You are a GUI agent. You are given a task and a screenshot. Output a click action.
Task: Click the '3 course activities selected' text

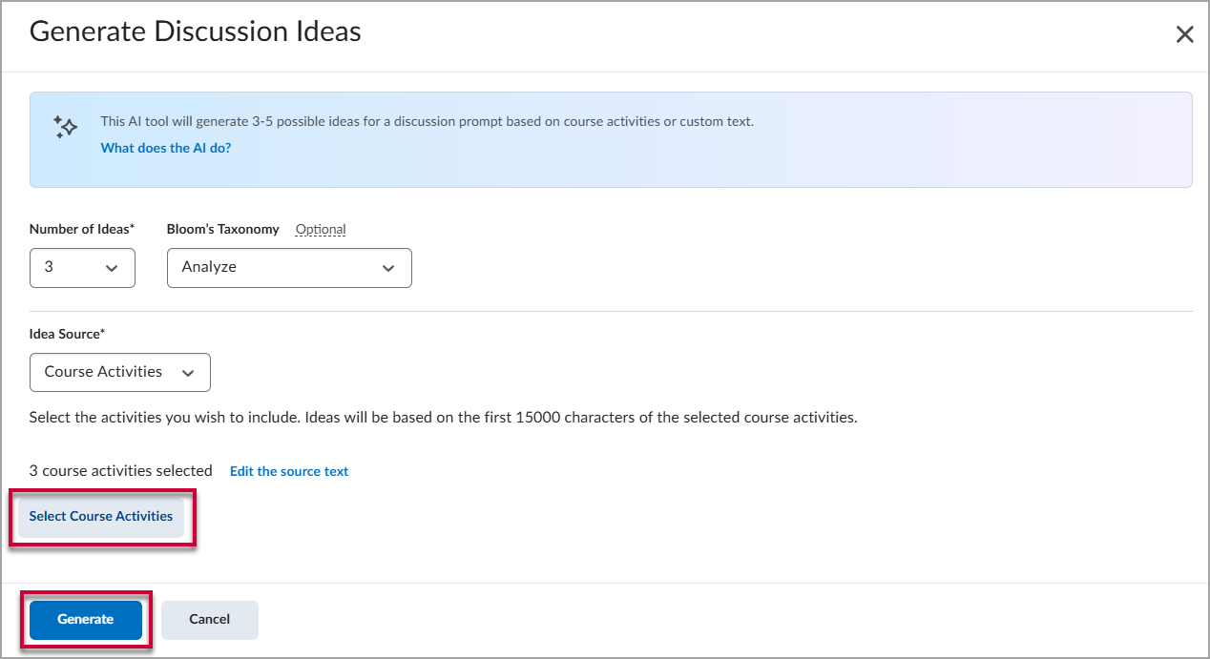[121, 470]
